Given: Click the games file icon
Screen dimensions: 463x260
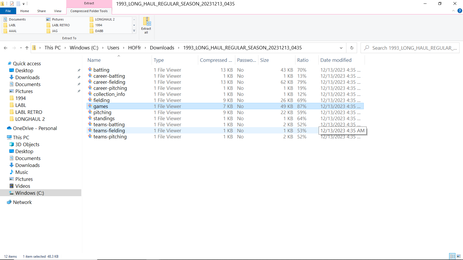Looking at the screenshot, I should tap(90, 106).
